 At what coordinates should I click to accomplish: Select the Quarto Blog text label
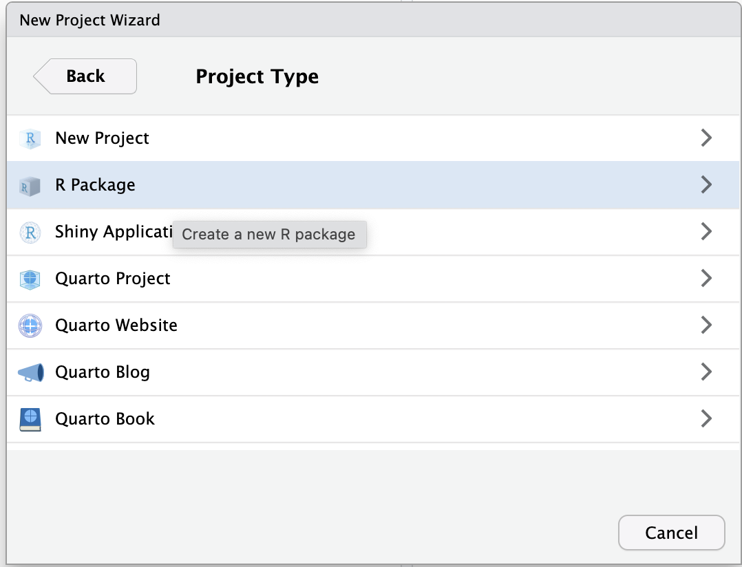tap(103, 372)
